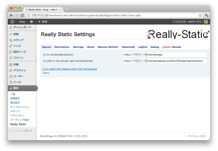Open a new browser tab
Screen dimensions: 218x151
[66, 10]
